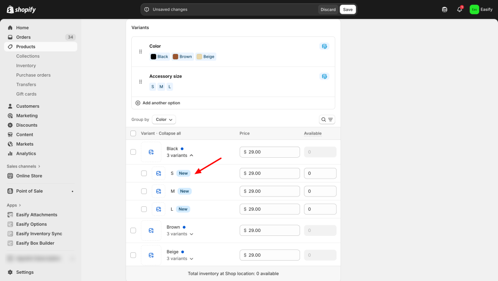This screenshot has height=281, width=498.
Task: Select the Brown color swatch chip
Action: point(182,57)
